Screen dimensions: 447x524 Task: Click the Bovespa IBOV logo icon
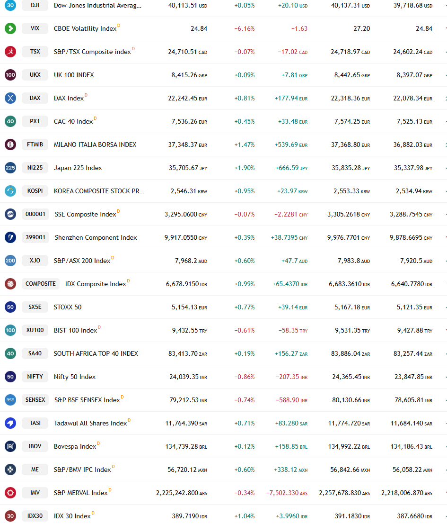pos(10,446)
